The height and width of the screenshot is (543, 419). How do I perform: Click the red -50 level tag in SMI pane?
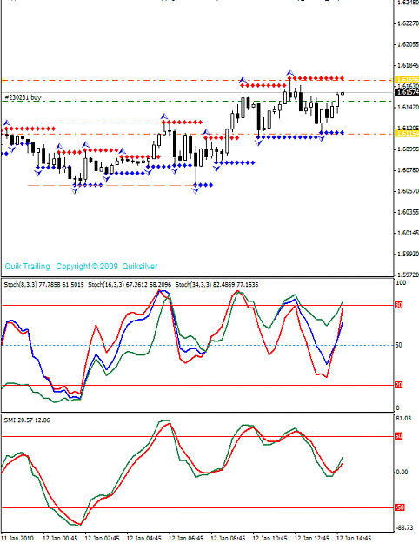tap(400, 507)
